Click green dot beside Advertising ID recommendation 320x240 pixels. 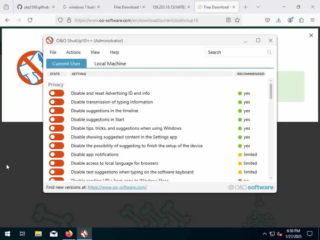click(240, 93)
